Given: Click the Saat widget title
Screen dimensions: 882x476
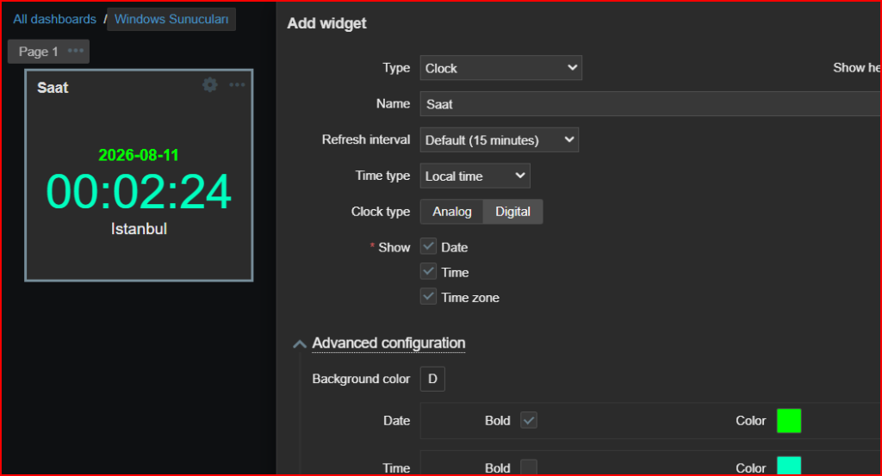Looking at the screenshot, I should (x=53, y=88).
